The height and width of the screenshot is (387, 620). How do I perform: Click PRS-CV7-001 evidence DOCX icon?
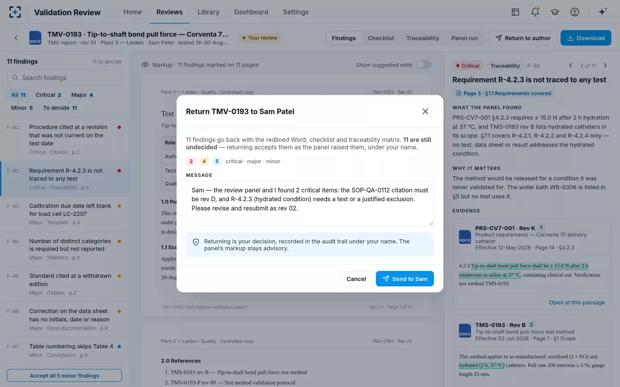(x=465, y=236)
